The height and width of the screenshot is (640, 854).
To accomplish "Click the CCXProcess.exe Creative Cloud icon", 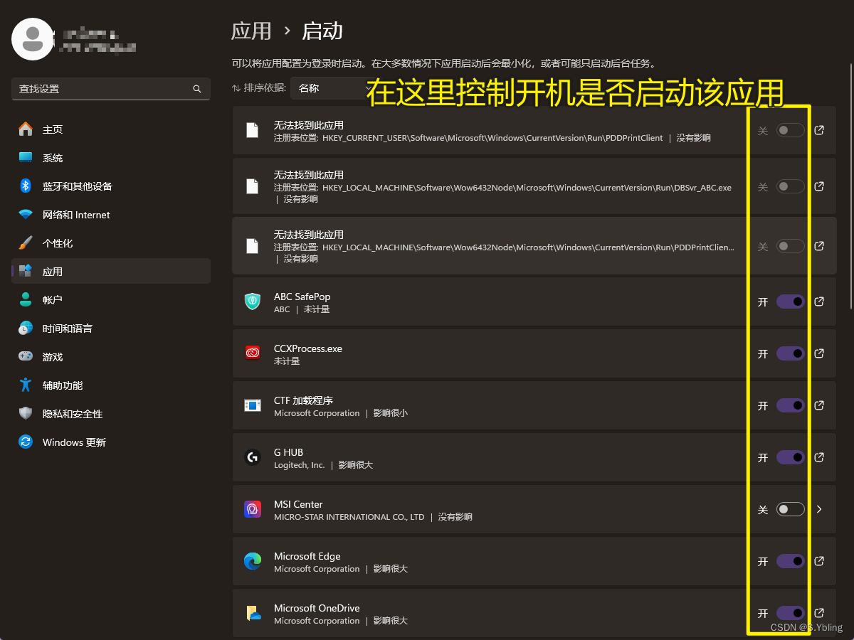I will 253,353.
